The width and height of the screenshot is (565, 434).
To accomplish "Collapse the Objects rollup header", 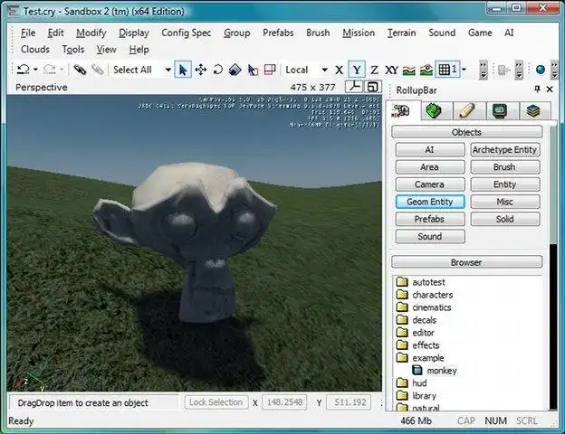I will click(466, 132).
